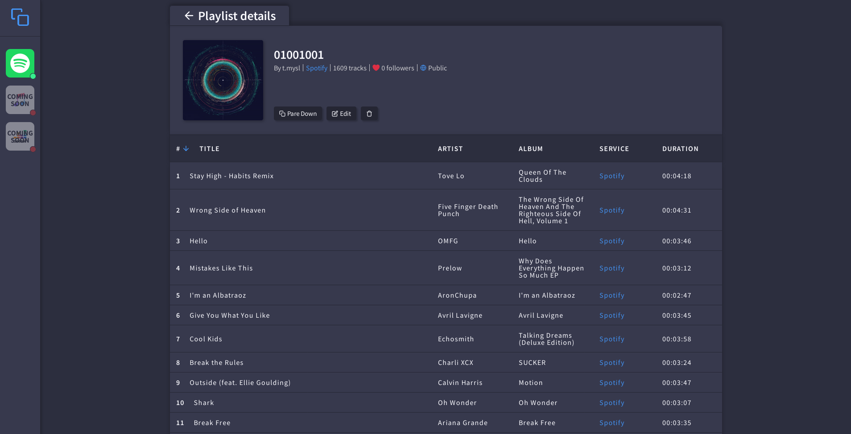Click artist name Tove Lo

pyautogui.click(x=451, y=176)
